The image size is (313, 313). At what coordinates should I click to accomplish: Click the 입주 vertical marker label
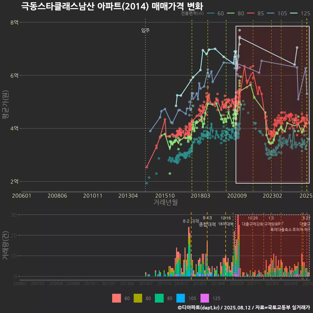tap(145, 30)
